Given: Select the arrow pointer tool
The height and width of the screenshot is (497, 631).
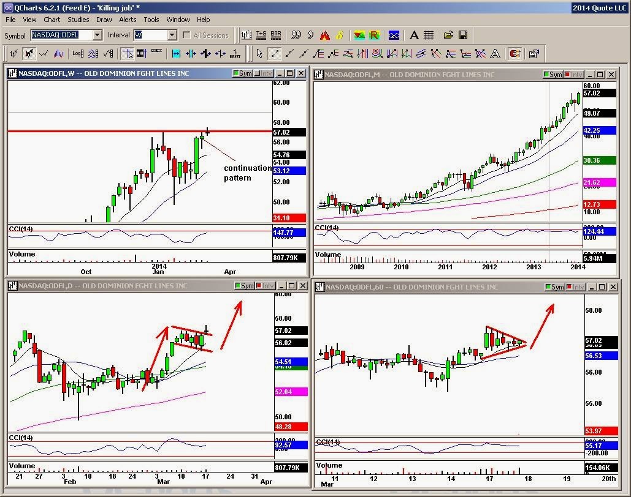Looking at the screenshot, I should tap(259, 53).
